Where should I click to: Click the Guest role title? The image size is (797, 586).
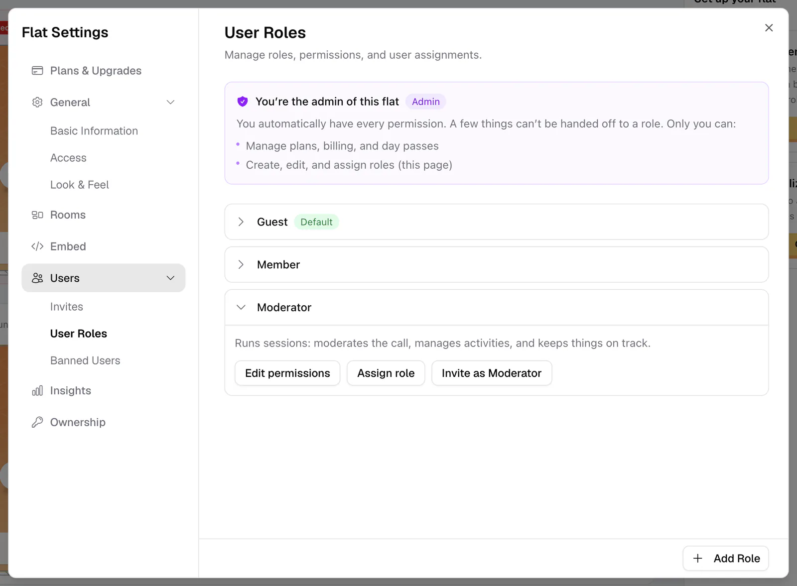coord(272,222)
